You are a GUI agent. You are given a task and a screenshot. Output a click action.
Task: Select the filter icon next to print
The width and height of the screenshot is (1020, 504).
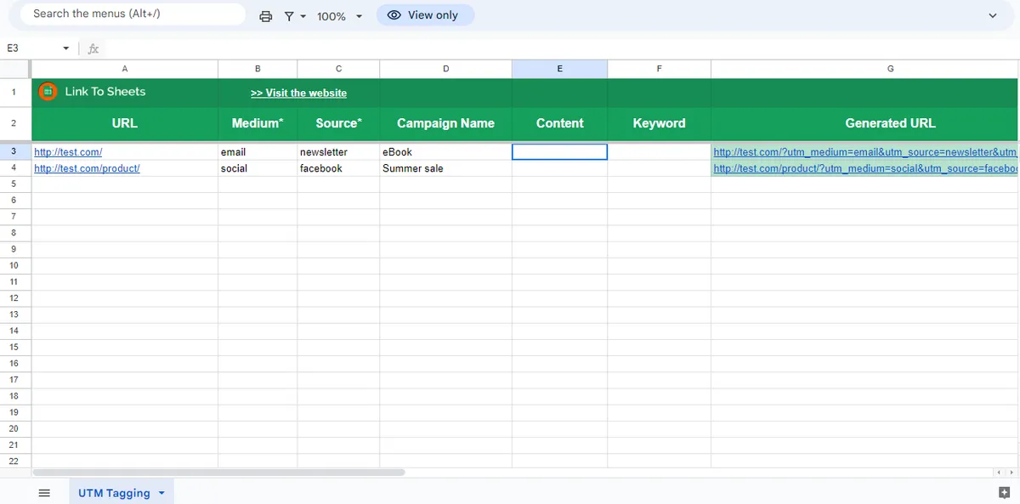point(290,14)
